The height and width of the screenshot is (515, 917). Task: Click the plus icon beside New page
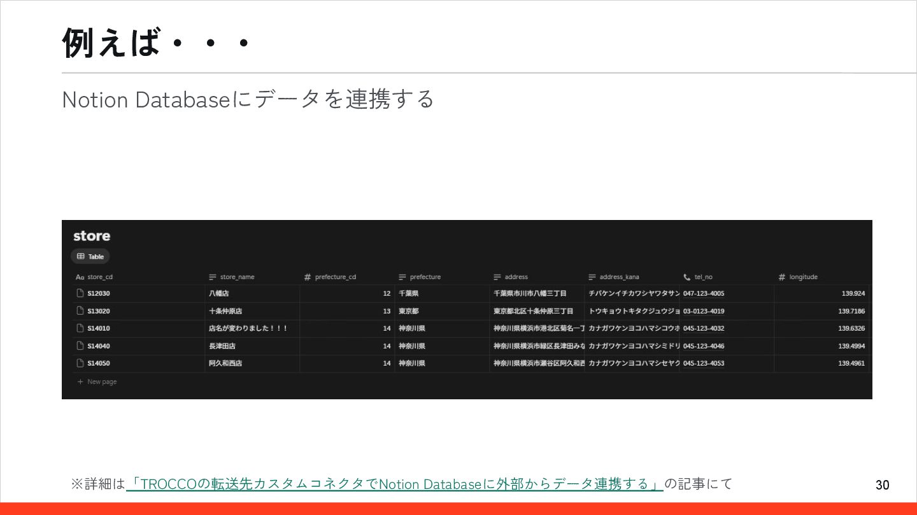point(80,381)
